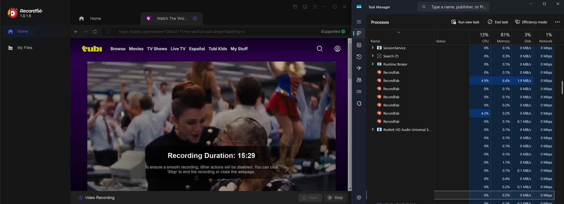Screen dimensions: 564x204
Task: Click the Tubi logo
Action: [x=92, y=49]
